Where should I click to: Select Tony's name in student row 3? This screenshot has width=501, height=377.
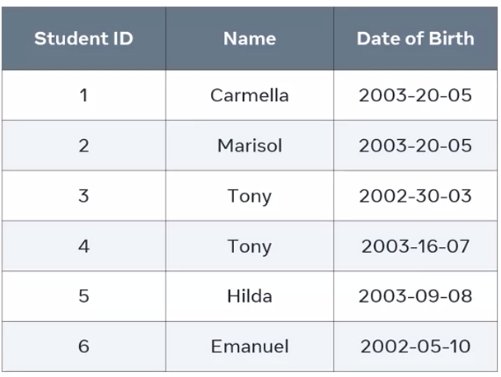point(249,196)
